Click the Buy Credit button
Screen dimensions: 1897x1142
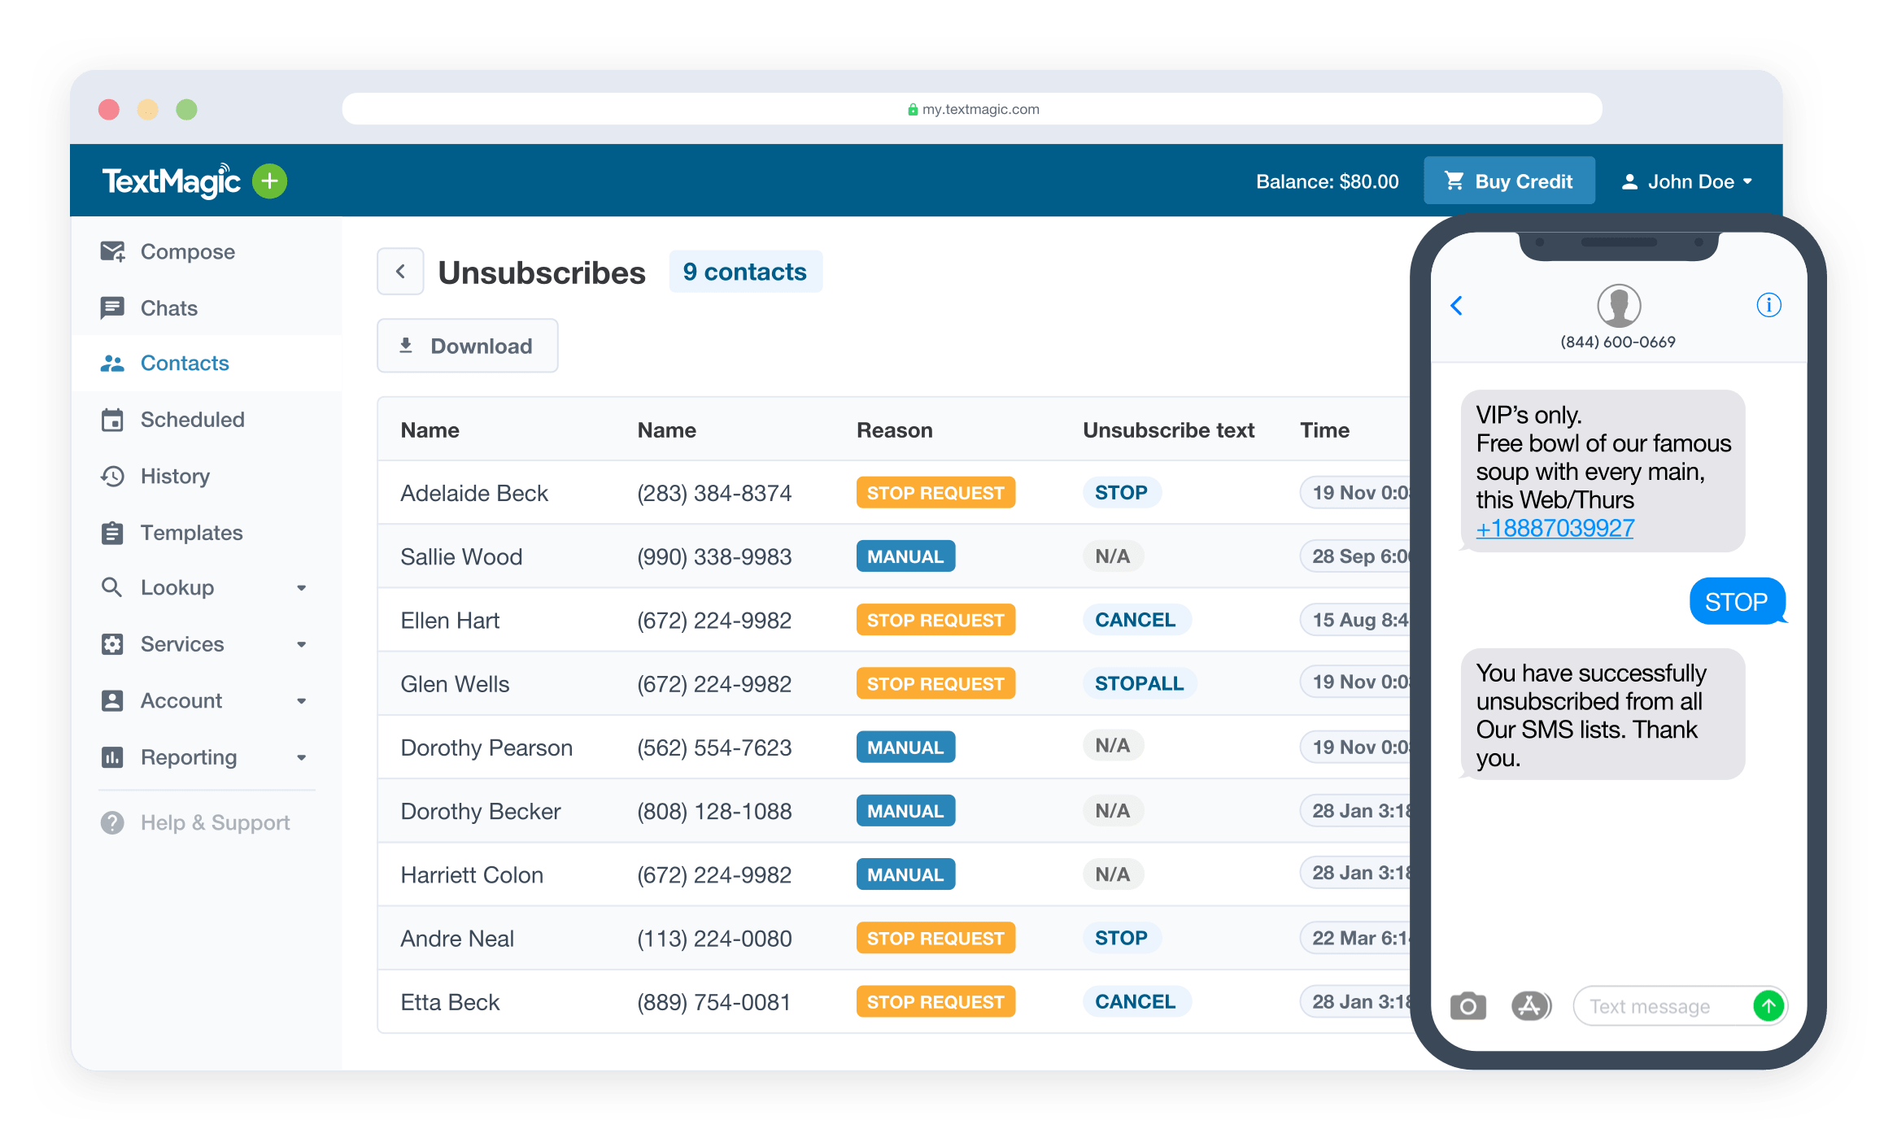(1509, 181)
